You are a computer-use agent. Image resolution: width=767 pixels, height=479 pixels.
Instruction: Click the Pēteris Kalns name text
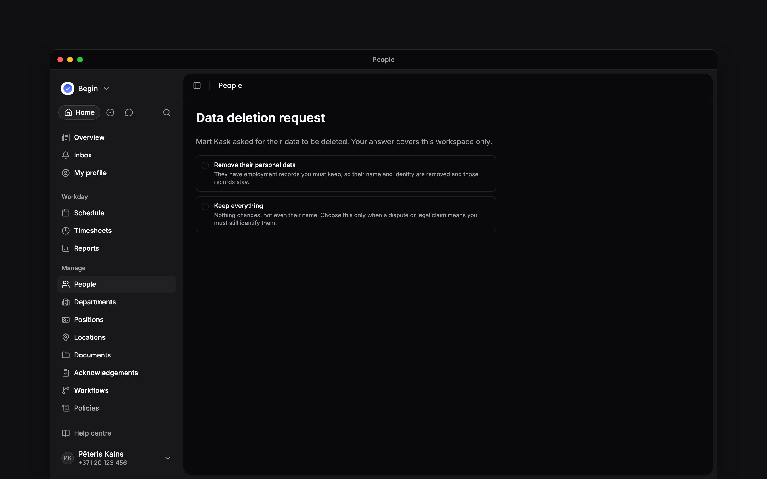tap(101, 454)
